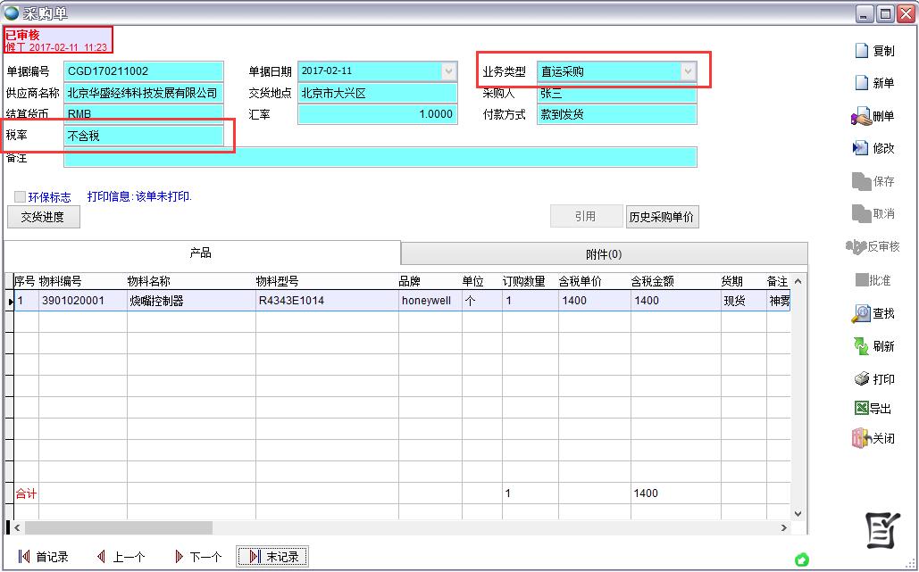This screenshot has height=572, width=919.
Task: Select the 产品 tab
Action: tap(201, 253)
